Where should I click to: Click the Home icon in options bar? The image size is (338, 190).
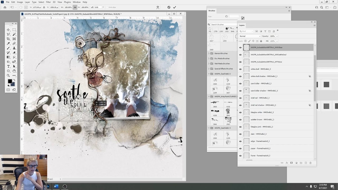tap(5, 7)
